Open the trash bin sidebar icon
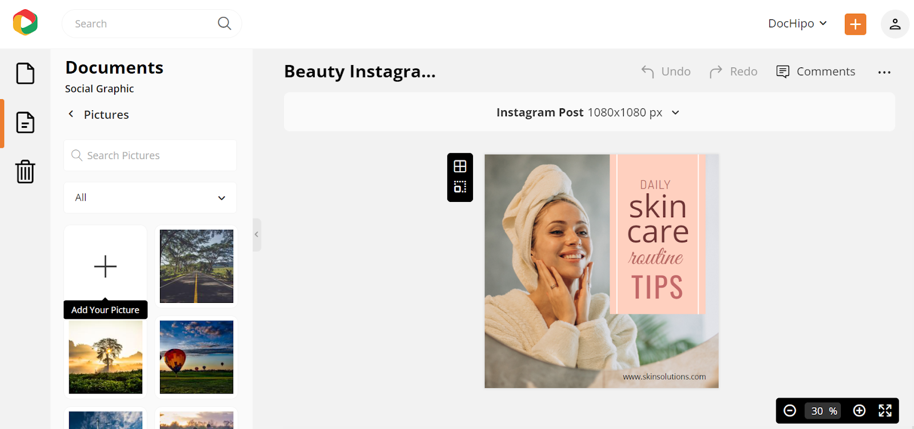The height and width of the screenshot is (429, 914). [25, 171]
